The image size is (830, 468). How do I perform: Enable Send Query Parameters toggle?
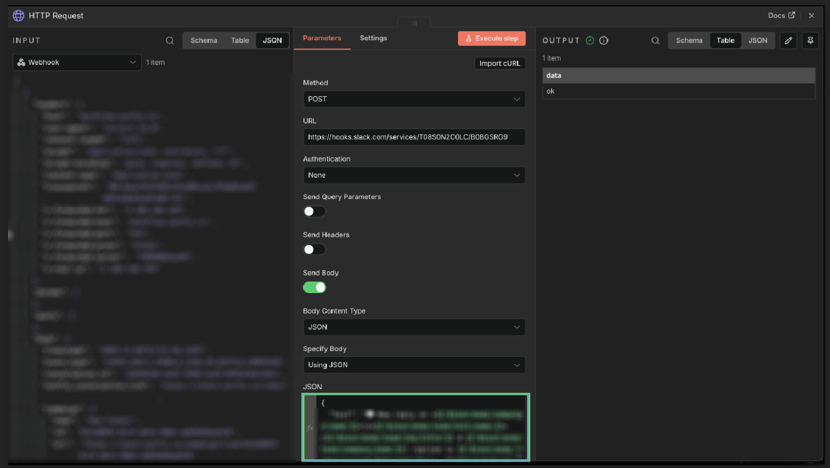click(314, 212)
